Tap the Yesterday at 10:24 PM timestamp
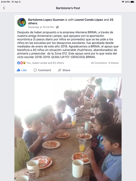 point(41,27)
